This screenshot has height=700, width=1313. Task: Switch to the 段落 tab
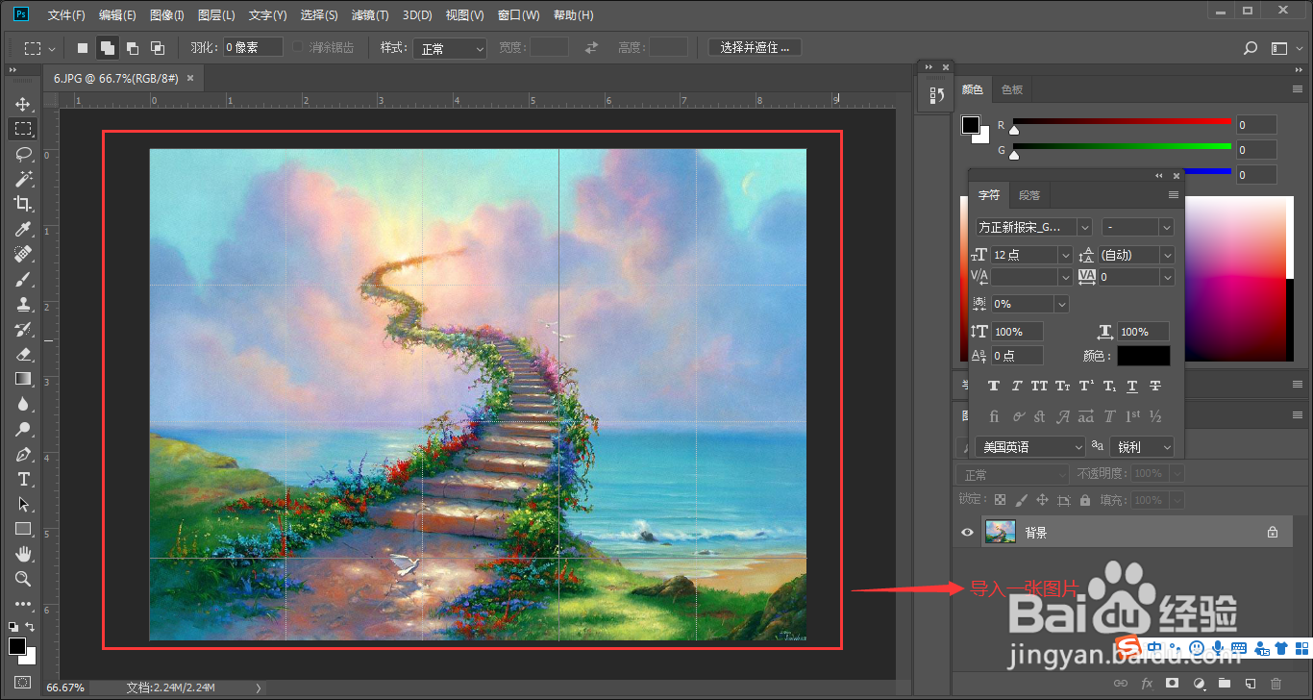click(x=1029, y=195)
